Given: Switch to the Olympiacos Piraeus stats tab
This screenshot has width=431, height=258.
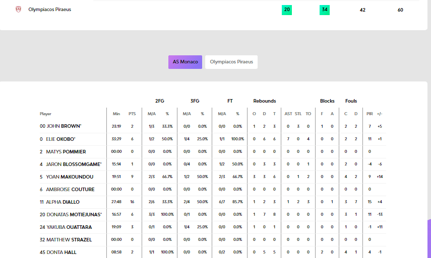Looking at the screenshot, I should point(231,62).
